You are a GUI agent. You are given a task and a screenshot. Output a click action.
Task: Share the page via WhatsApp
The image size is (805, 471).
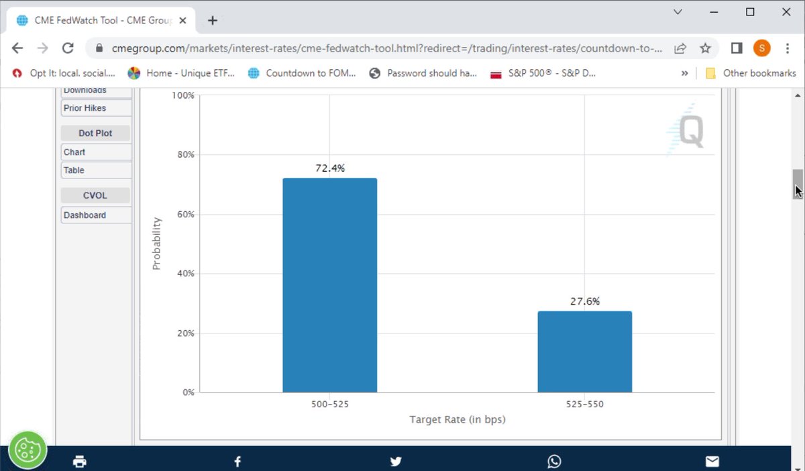[x=554, y=461]
